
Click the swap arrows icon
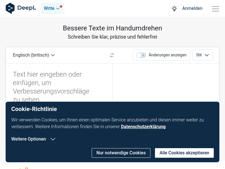point(112,55)
